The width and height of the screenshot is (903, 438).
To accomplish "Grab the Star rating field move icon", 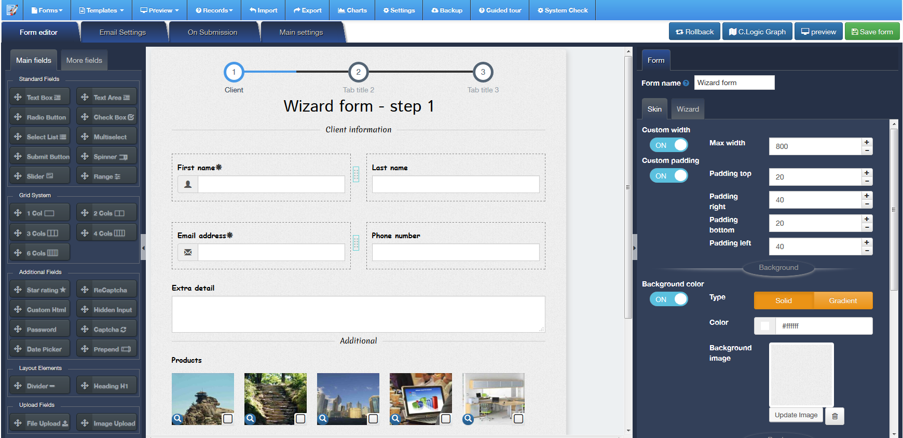I will coord(18,290).
